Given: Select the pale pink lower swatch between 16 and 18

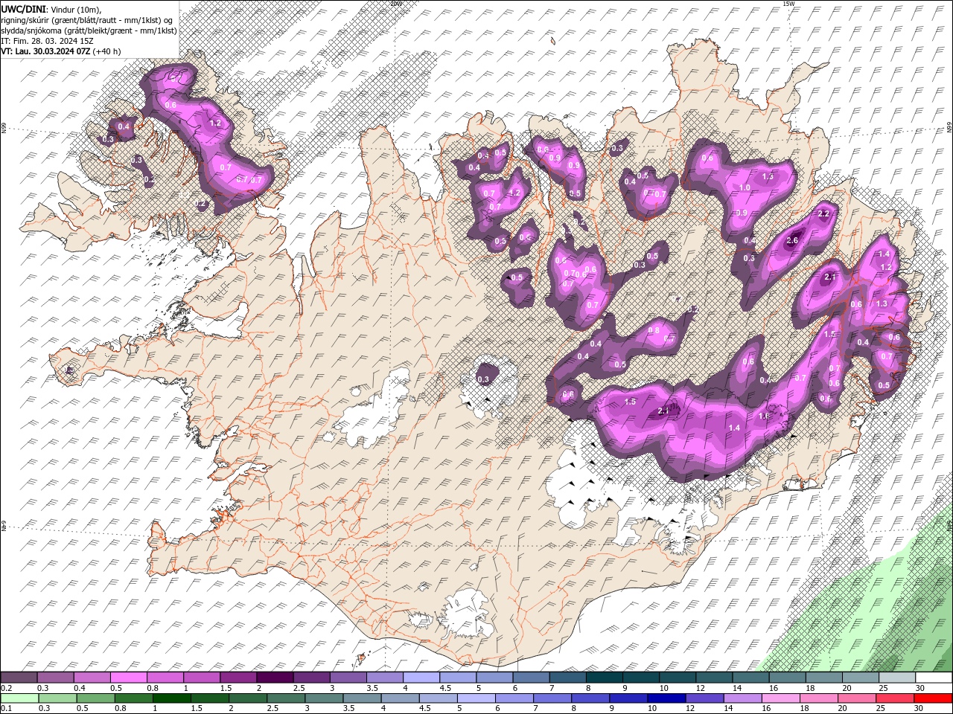Looking at the screenshot, I should coord(781,698).
